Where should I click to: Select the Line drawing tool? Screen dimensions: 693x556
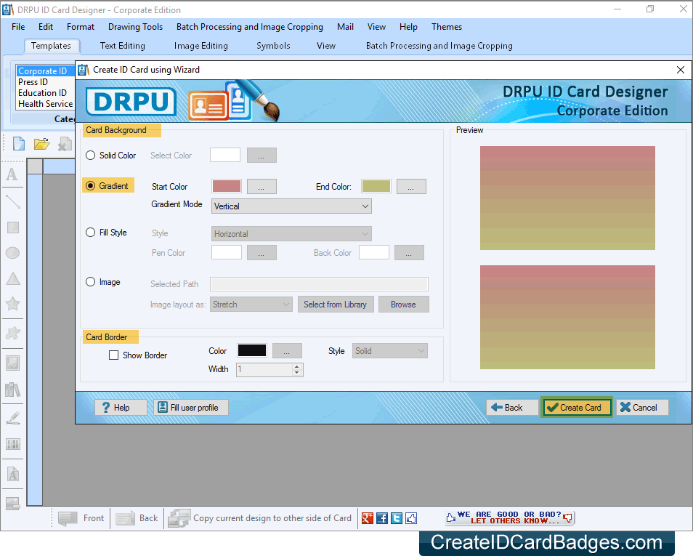pos(13,201)
